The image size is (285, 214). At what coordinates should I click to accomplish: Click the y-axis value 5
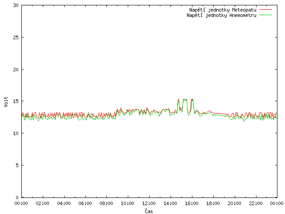[x=17, y=165]
